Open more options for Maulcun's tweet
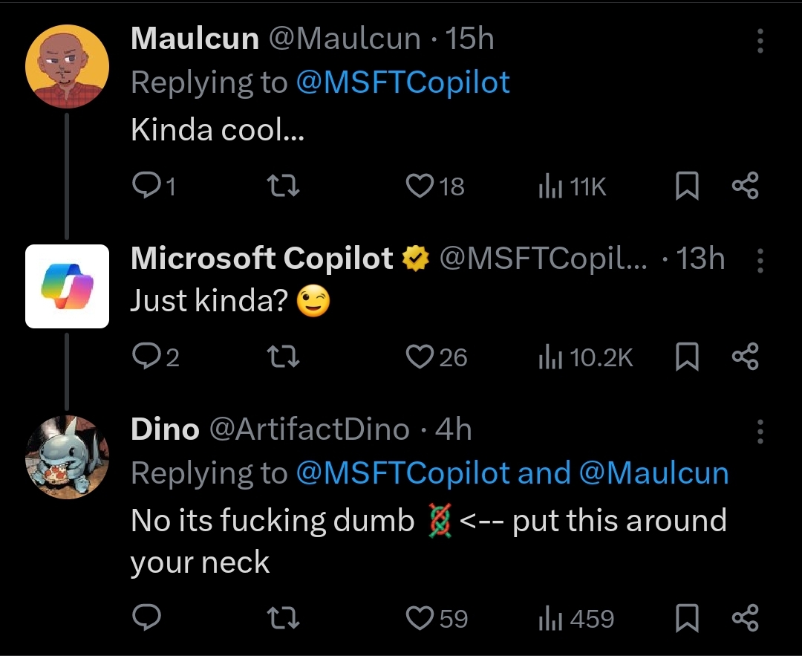The height and width of the screenshot is (656, 802). [760, 40]
